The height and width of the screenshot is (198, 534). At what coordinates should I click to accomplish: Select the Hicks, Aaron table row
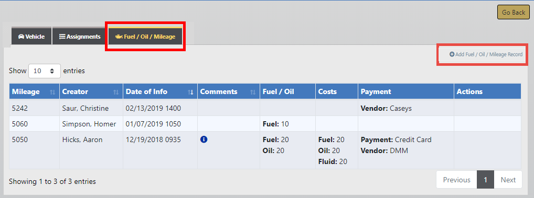pos(265,150)
